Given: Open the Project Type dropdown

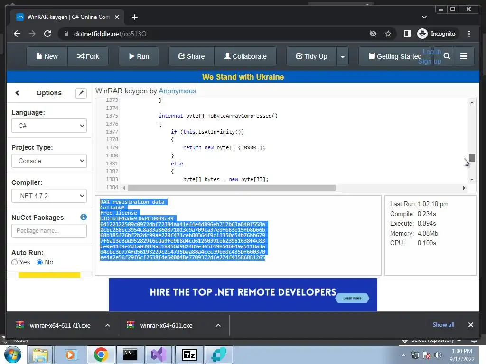Looking at the screenshot, I should coord(49,161).
